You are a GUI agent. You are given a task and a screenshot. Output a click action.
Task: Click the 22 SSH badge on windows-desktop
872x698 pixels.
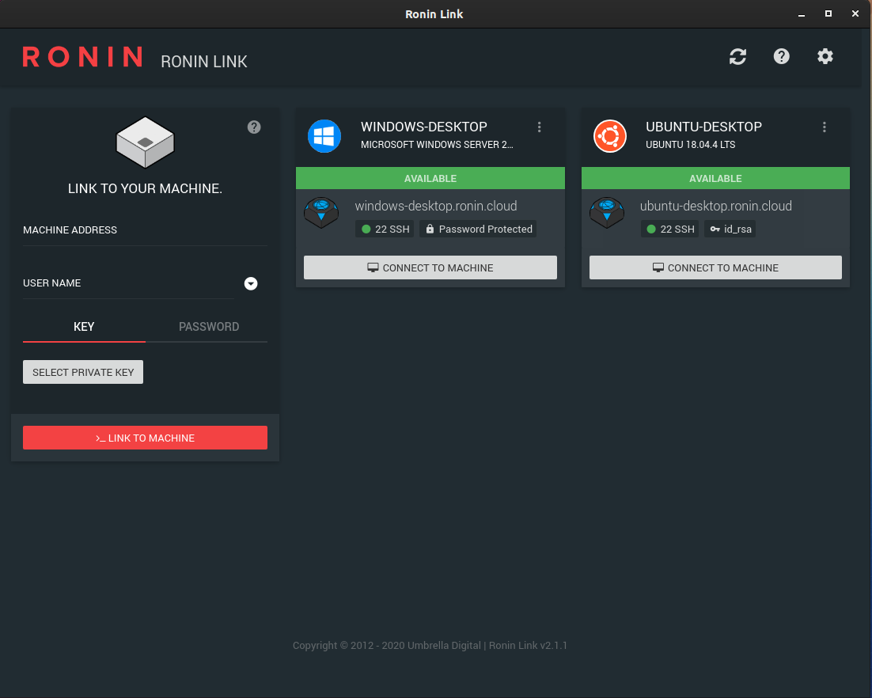[x=385, y=230]
